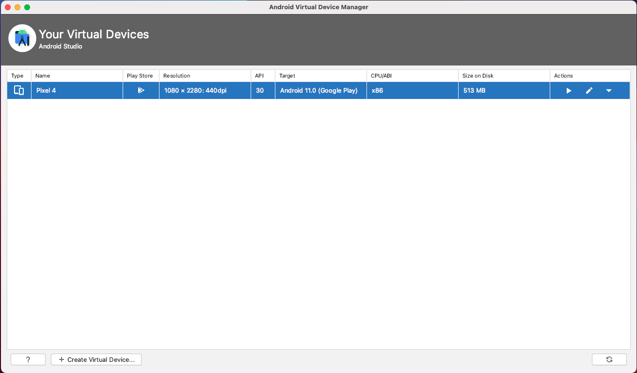
Task: Close the Android Virtual Device Manager window
Action: [x=8, y=7]
